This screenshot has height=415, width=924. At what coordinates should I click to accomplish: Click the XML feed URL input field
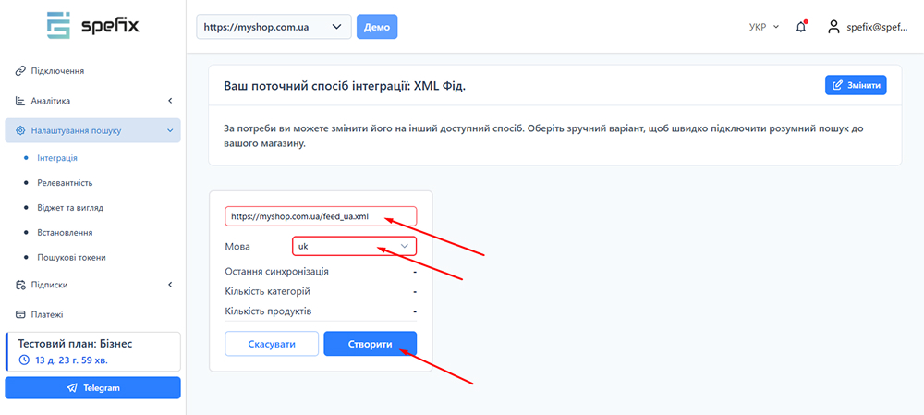320,216
